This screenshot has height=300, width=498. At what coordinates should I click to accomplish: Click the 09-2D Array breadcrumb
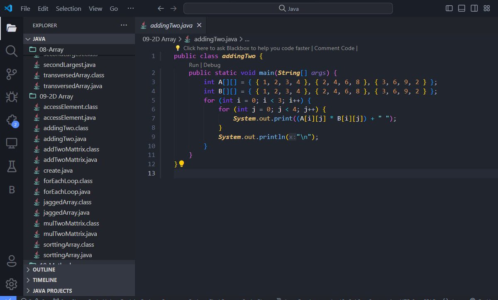(x=159, y=39)
